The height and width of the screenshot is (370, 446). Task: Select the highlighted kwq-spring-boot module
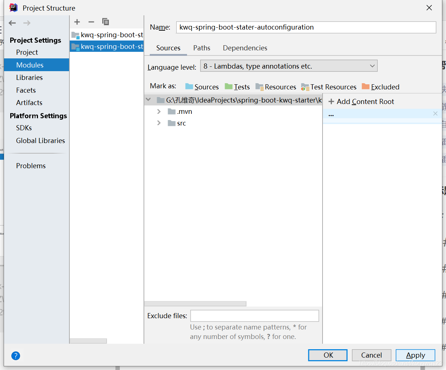click(x=107, y=46)
